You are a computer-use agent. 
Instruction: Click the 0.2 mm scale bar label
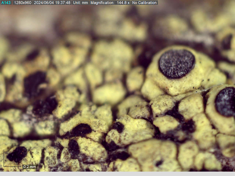[30, 167]
